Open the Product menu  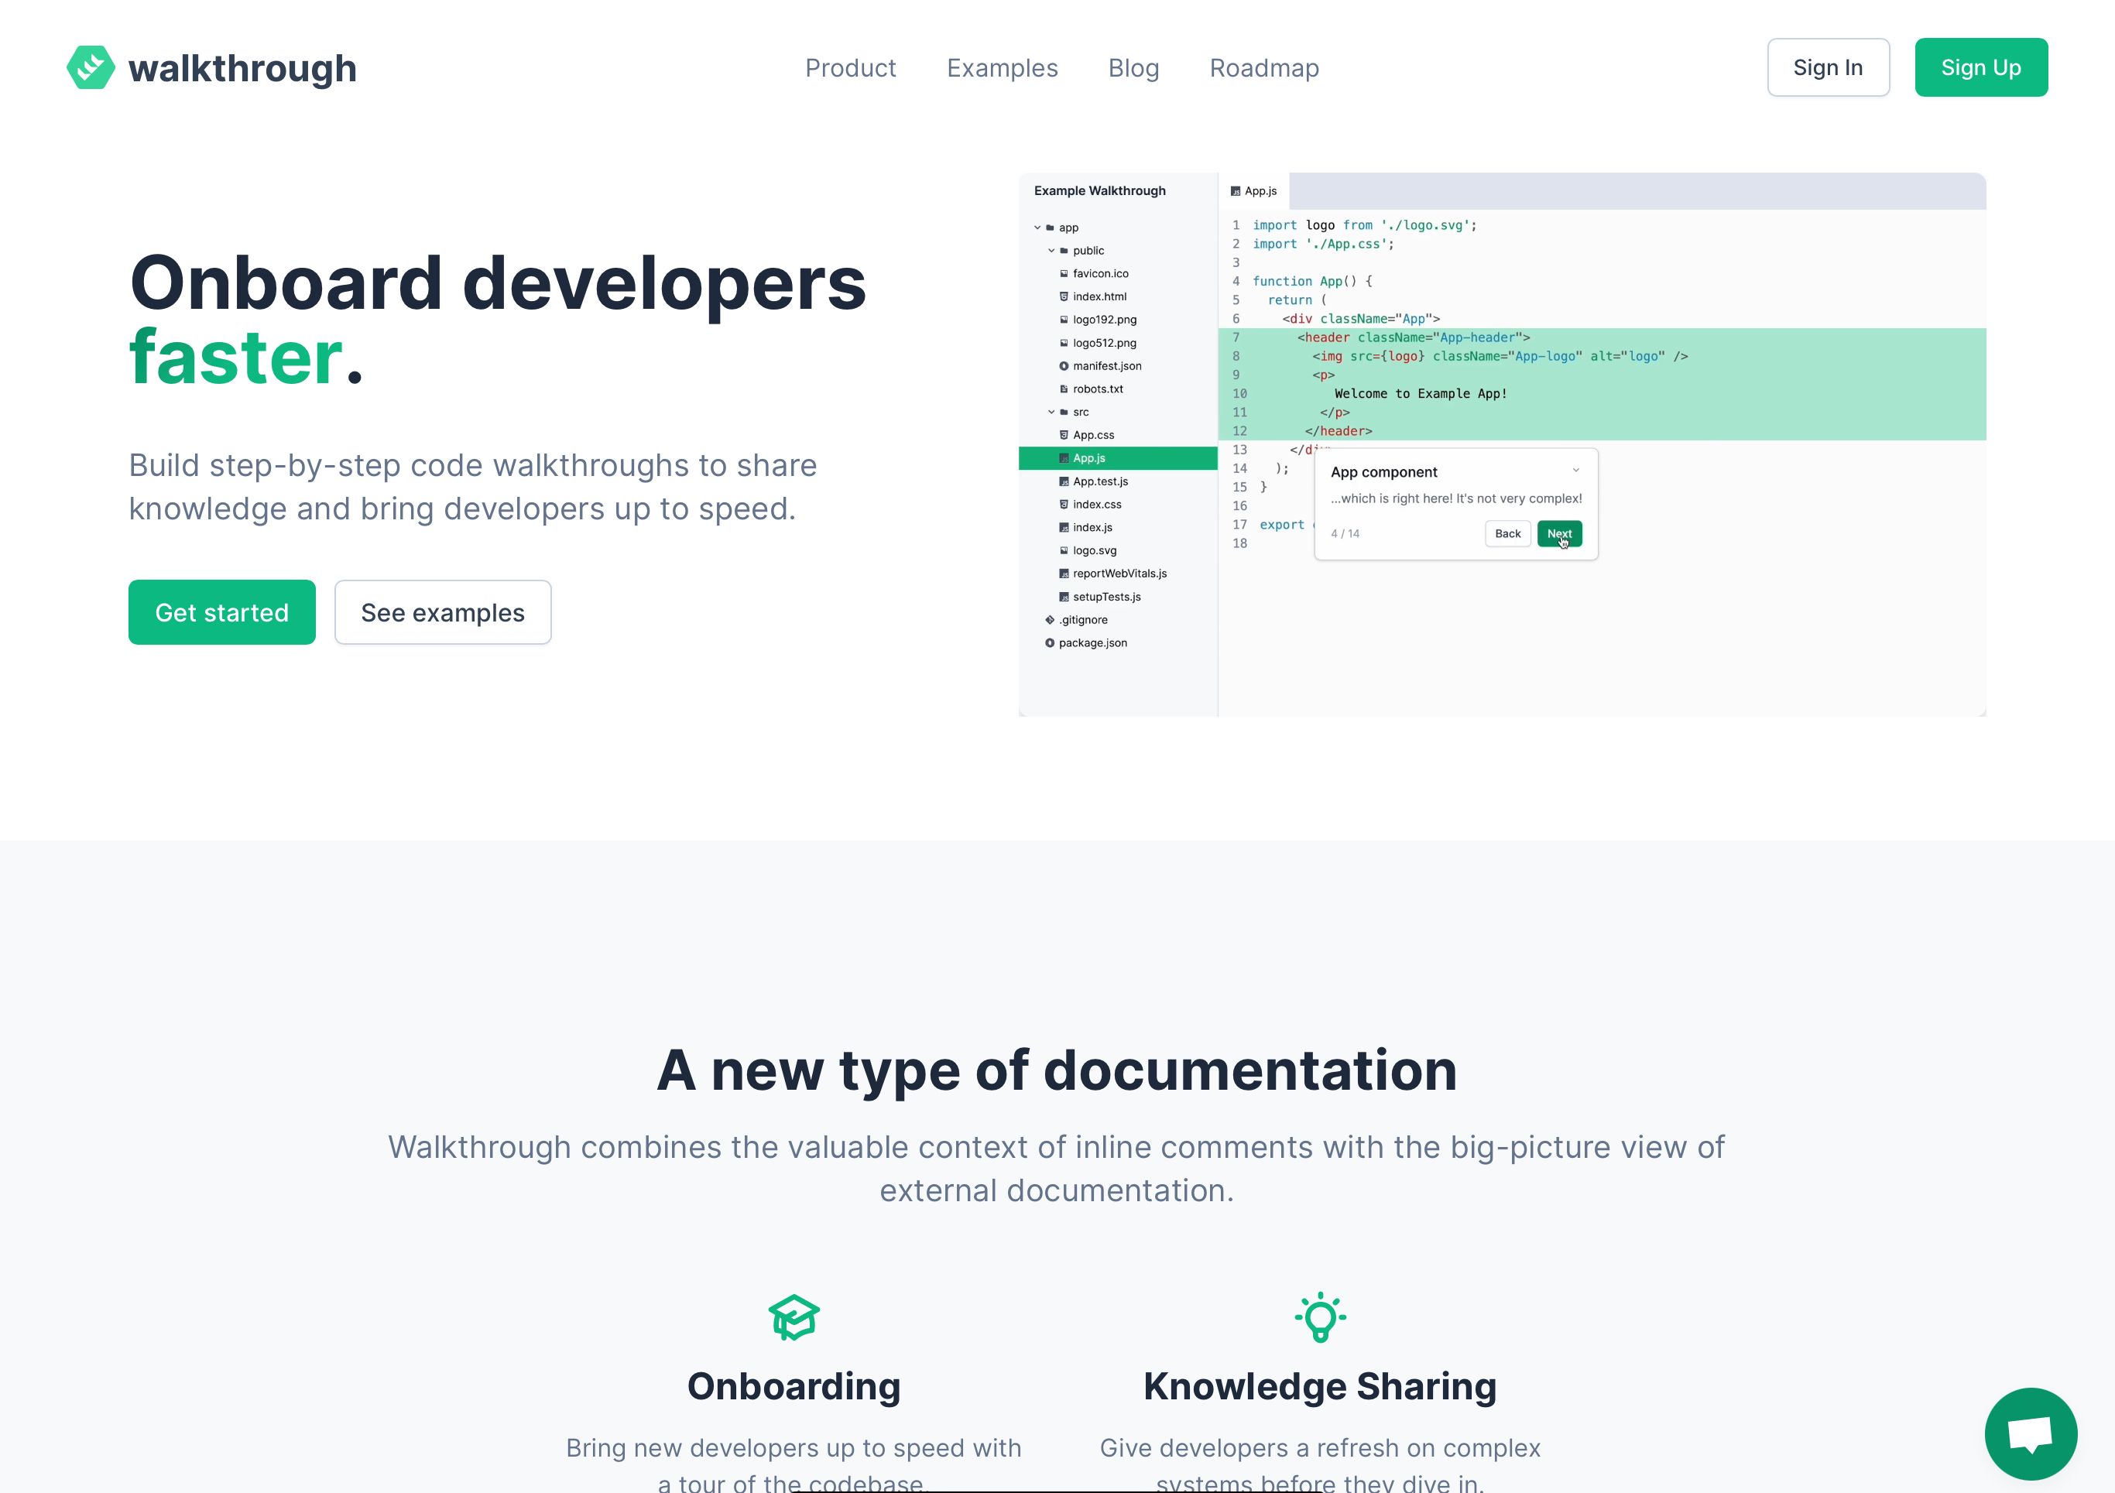pos(850,67)
